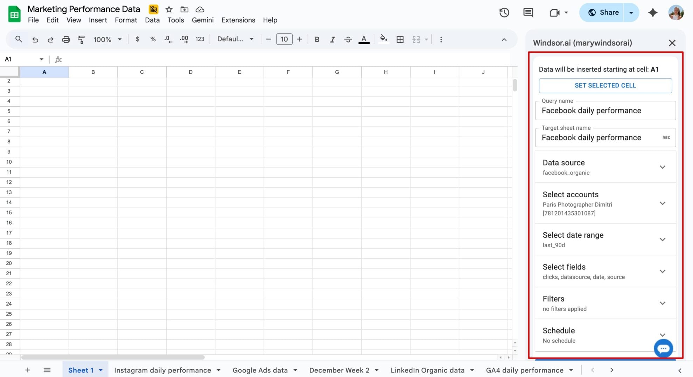Open the File menu
Image resolution: width=693 pixels, height=377 pixels.
[x=33, y=20]
